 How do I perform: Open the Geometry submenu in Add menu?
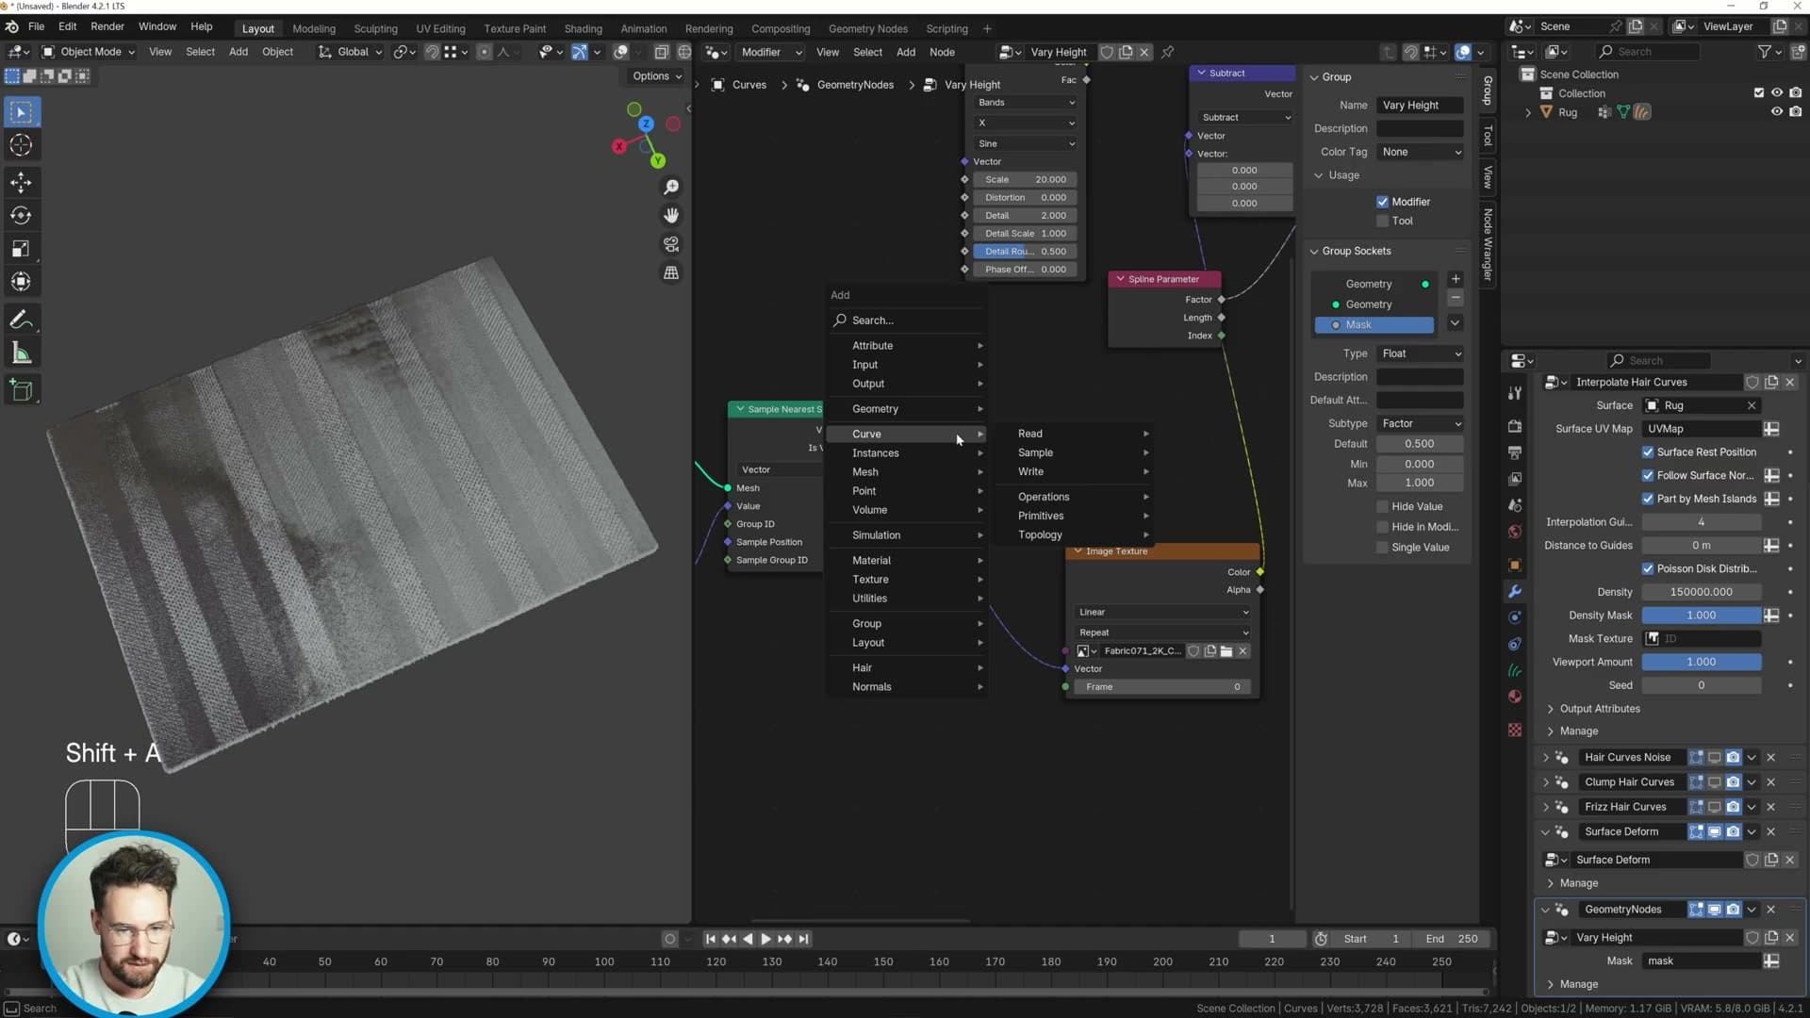[908, 409]
